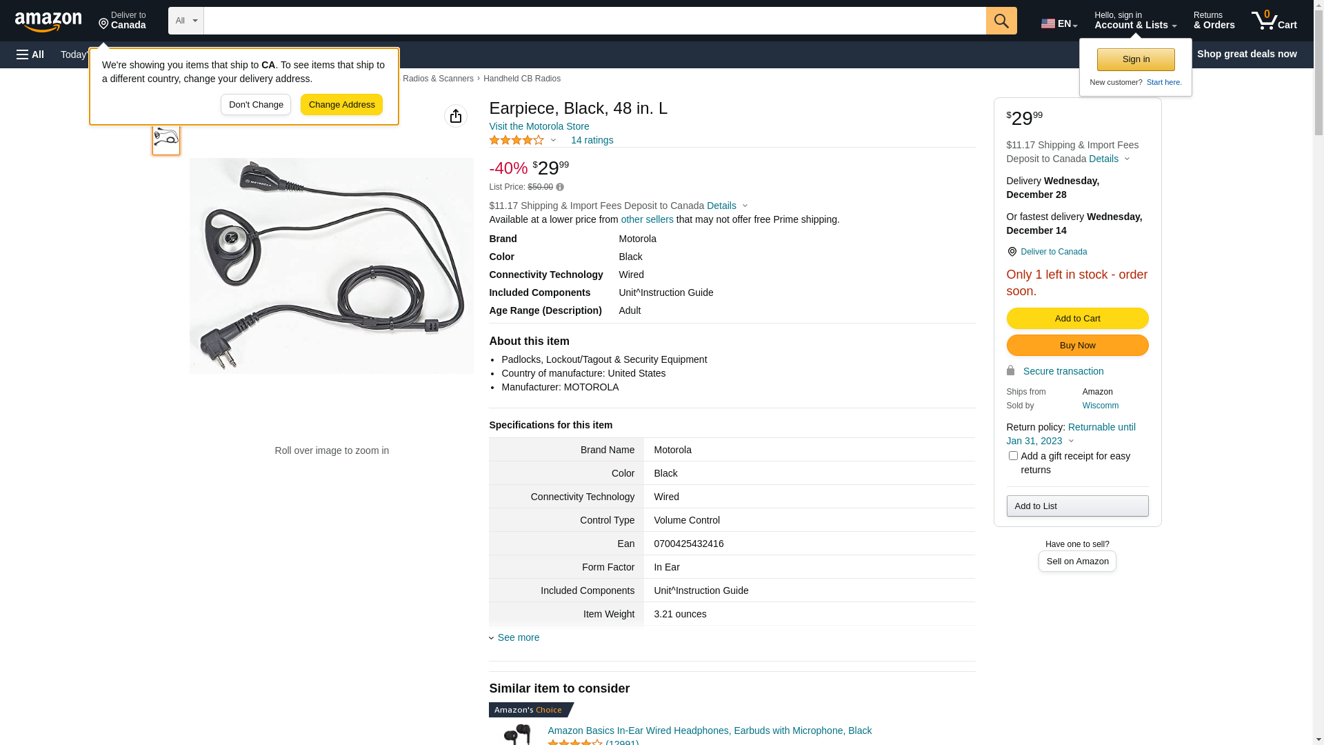
Task: Click the Buy Now button
Action: [x=1077, y=345]
